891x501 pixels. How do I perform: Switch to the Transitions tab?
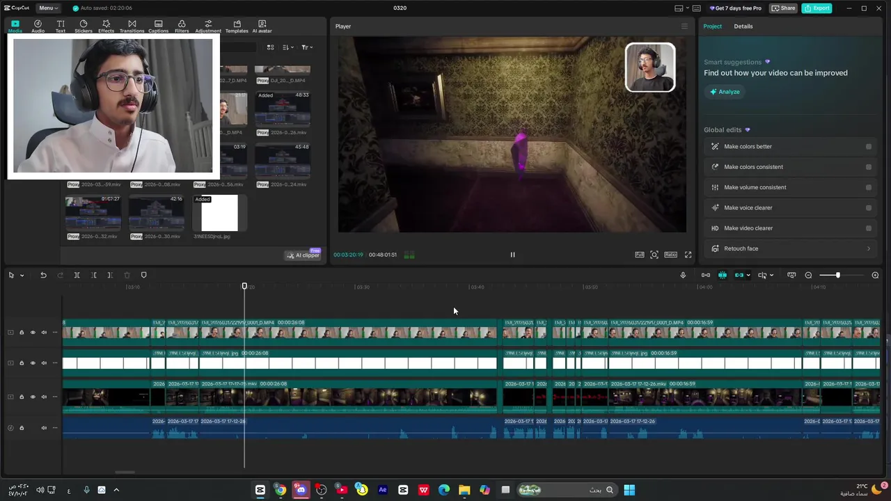coord(132,26)
